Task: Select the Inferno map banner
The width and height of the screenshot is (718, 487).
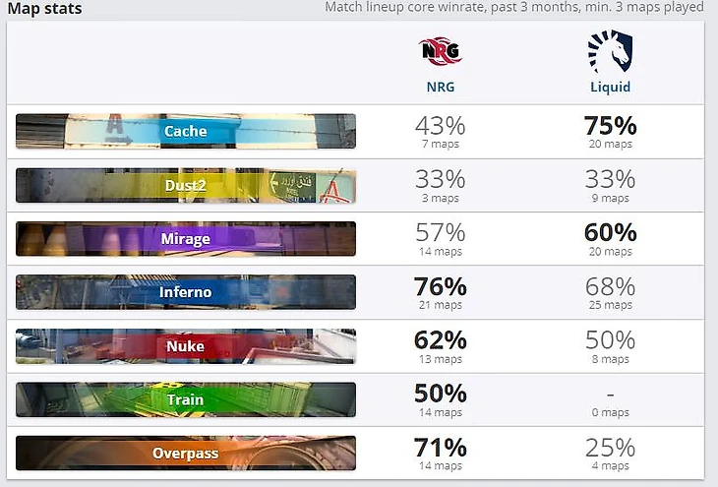Action: 186,292
